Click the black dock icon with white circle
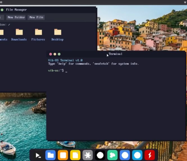Viewport: 187px width, 161px height. point(100,155)
